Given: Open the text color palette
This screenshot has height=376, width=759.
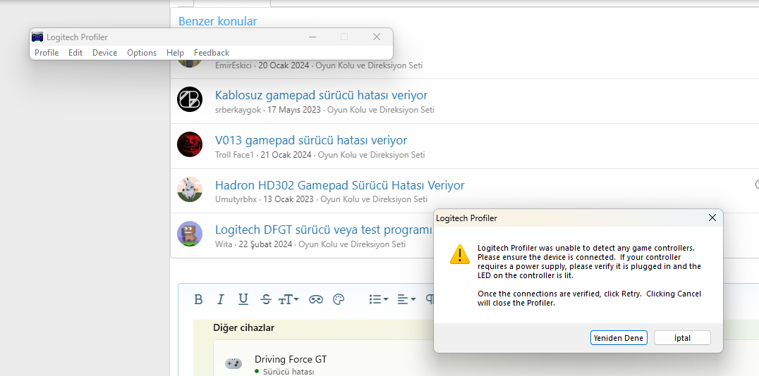Looking at the screenshot, I should pyautogui.click(x=339, y=300).
